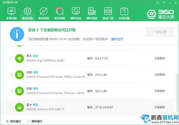Tick the Thermal 8C24 driver checkbox

point(11,91)
